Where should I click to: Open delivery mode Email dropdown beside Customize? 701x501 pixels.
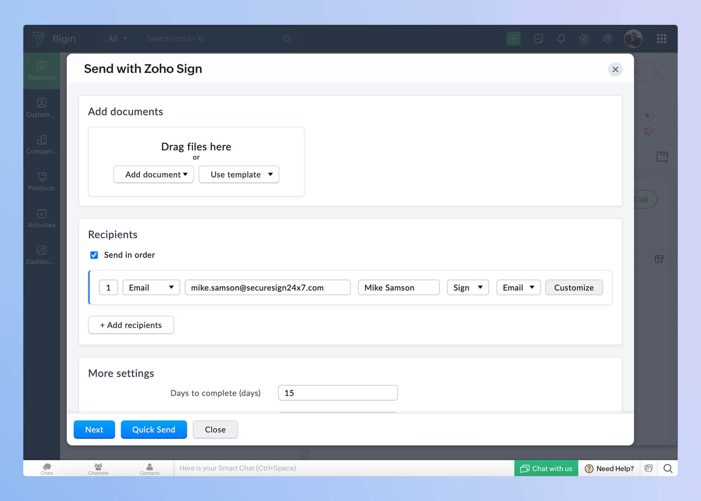518,287
